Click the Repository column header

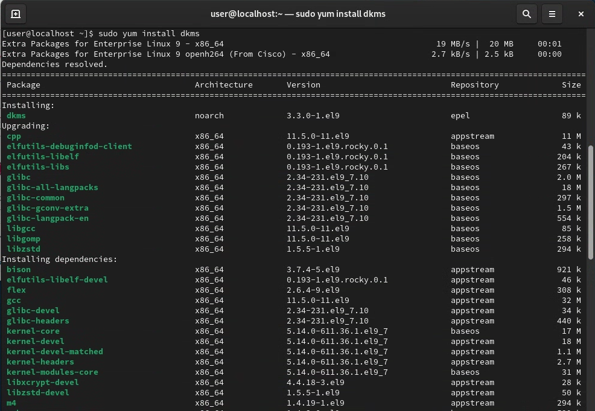[x=475, y=84]
